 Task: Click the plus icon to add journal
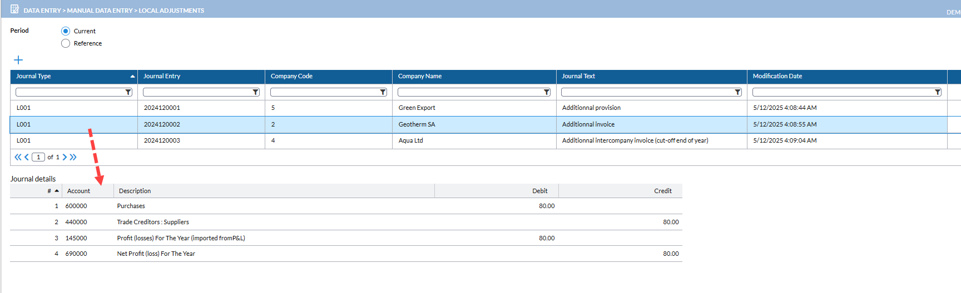point(18,60)
